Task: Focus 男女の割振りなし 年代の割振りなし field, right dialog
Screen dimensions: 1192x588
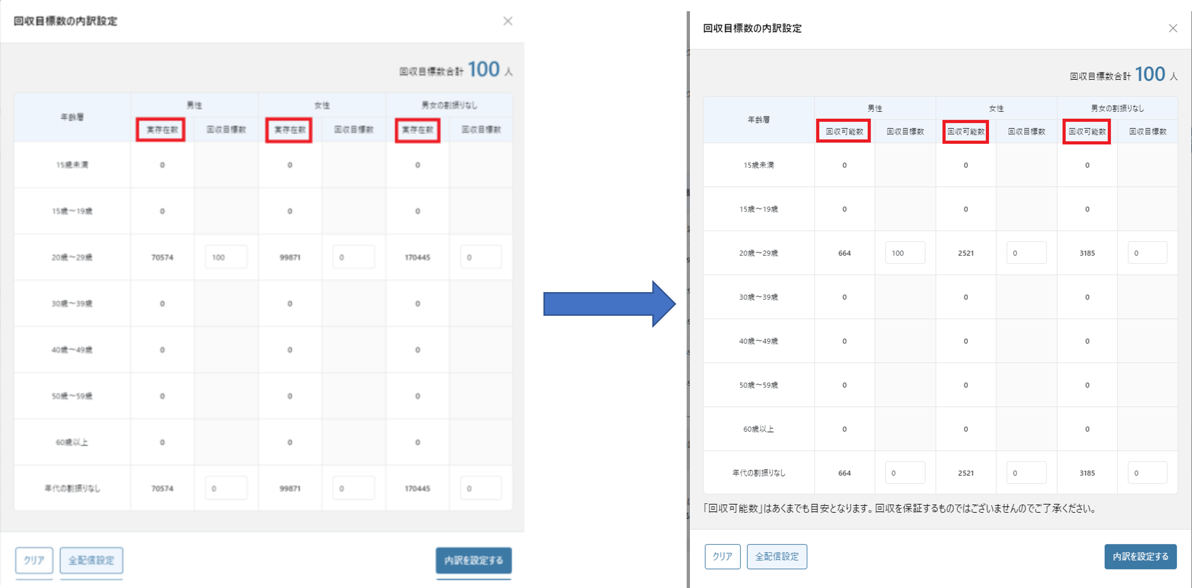Action: tap(1147, 473)
